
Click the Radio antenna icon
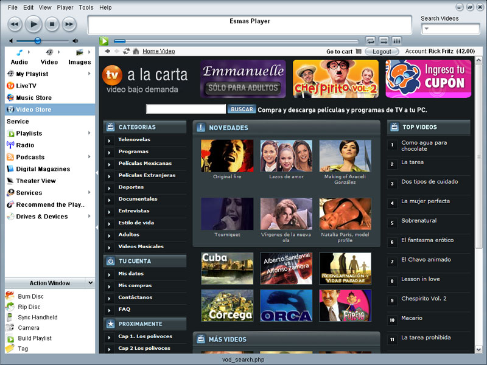point(10,145)
